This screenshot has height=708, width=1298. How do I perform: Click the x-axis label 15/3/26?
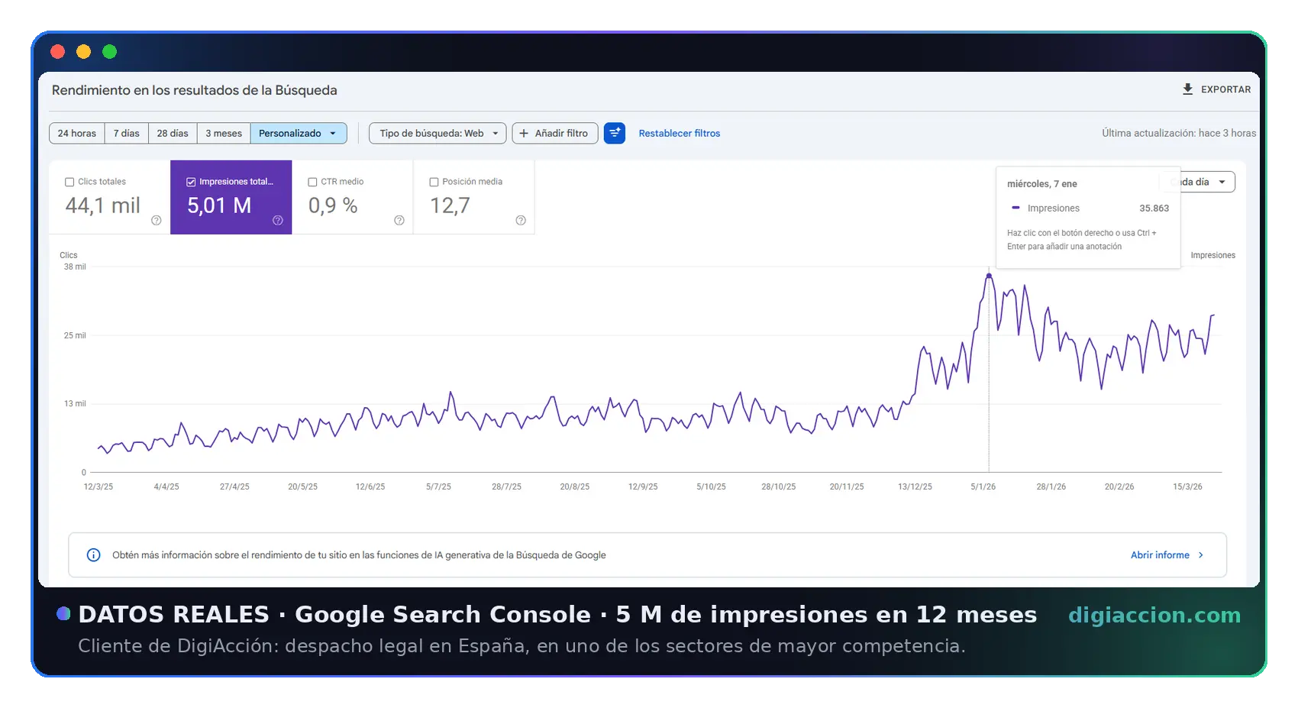tap(1187, 487)
